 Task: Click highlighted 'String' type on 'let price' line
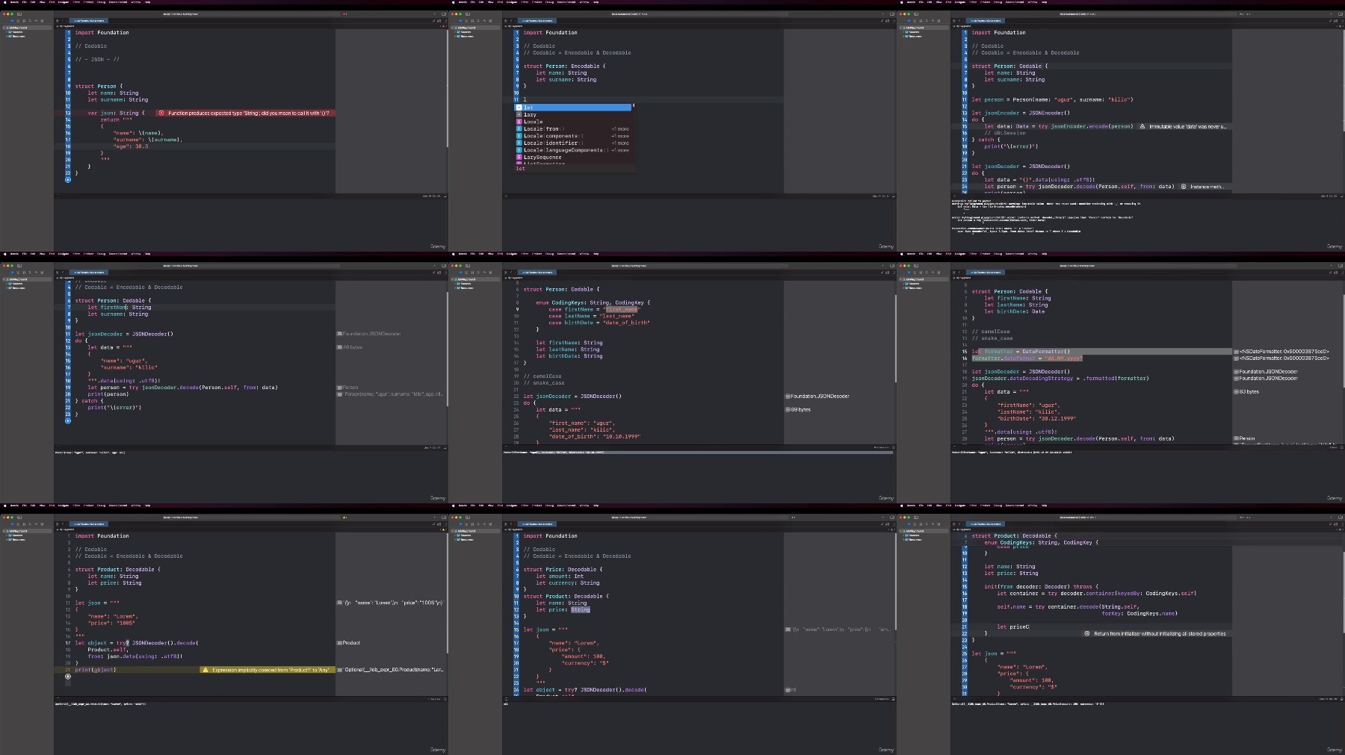click(581, 610)
